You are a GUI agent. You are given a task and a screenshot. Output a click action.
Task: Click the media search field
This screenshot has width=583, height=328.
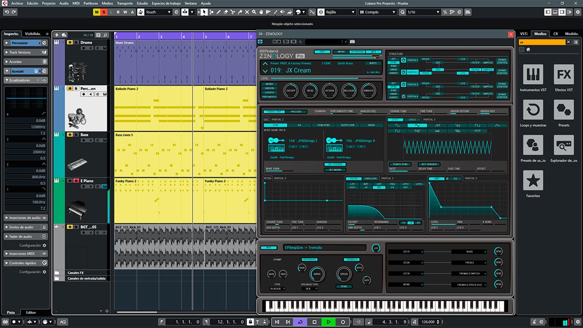click(542, 42)
